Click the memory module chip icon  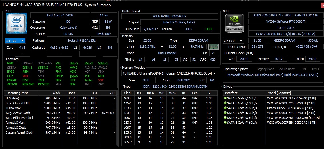tap(213, 46)
